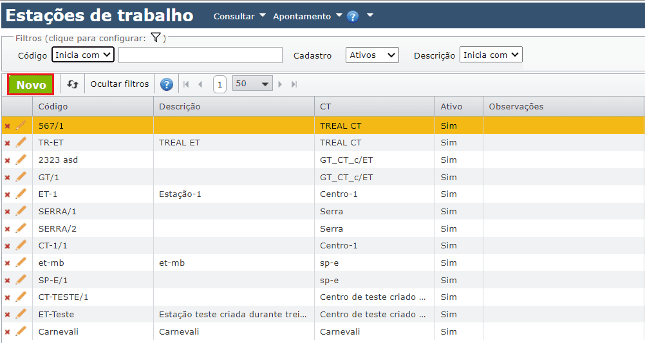The width and height of the screenshot is (645, 343).
Task: Jump to the last page with the pager icon
Action: pos(294,84)
